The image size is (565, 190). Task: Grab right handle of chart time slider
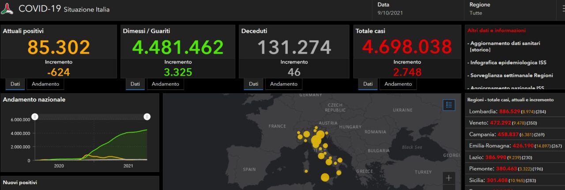pyautogui.click(x=147, y=117)
